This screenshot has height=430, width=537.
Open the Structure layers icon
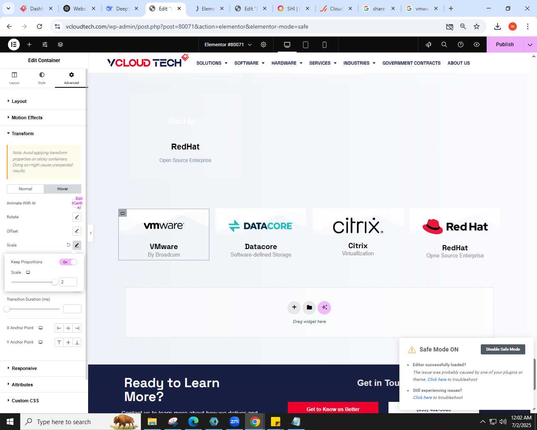coord(60,45)
